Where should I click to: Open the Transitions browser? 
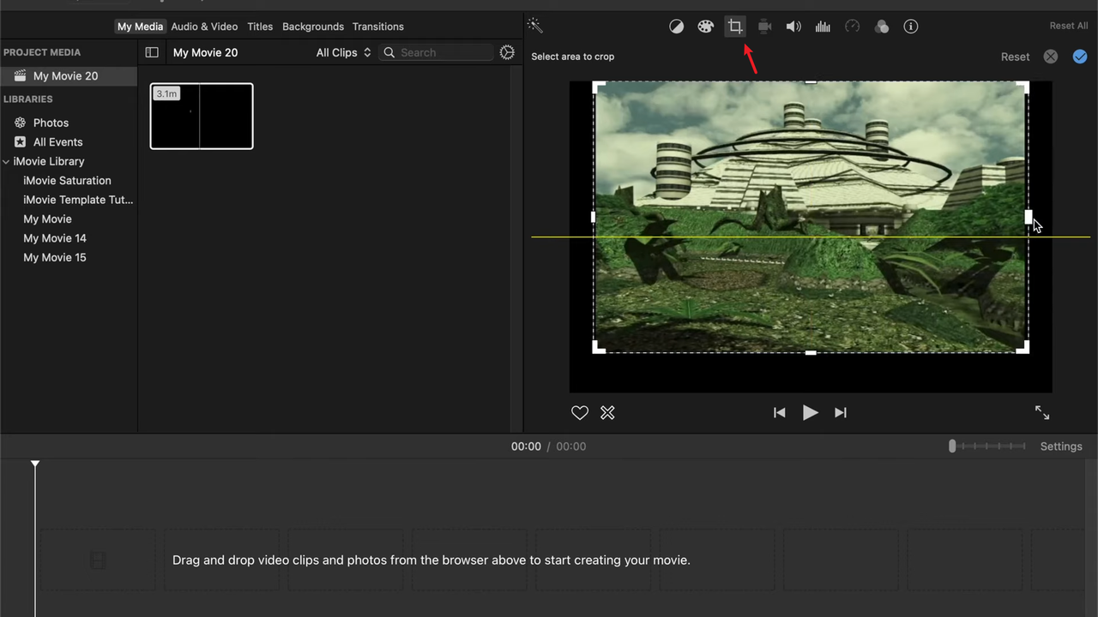pos(377,26)
